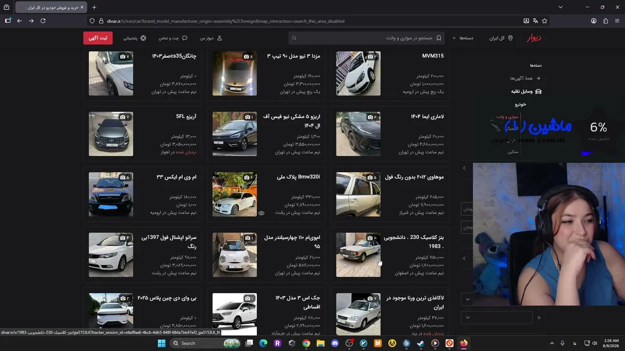Select خودرو subcategory

pyautogui.click(x=521, y=104)
